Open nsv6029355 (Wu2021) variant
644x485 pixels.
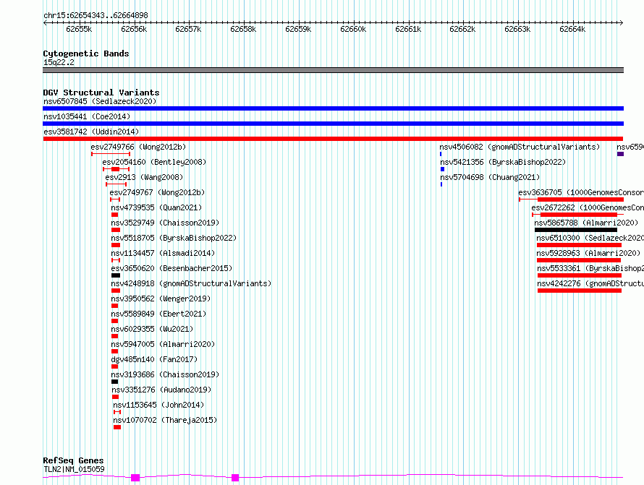(152, 329)
